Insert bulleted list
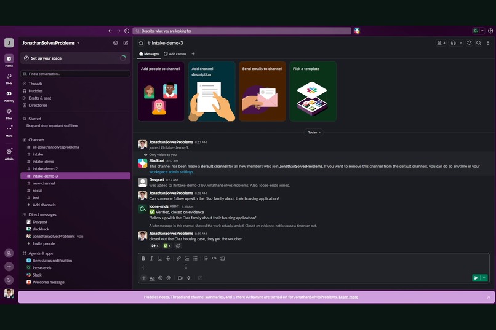The height and width of the screenshot is (330, 496). pos(195,258)
